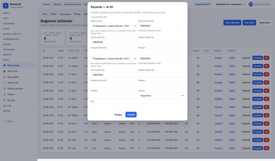The width and height of the screenshot is (275, 161).
Task: Click the ZAMAN column header
Action: point(217,51)
